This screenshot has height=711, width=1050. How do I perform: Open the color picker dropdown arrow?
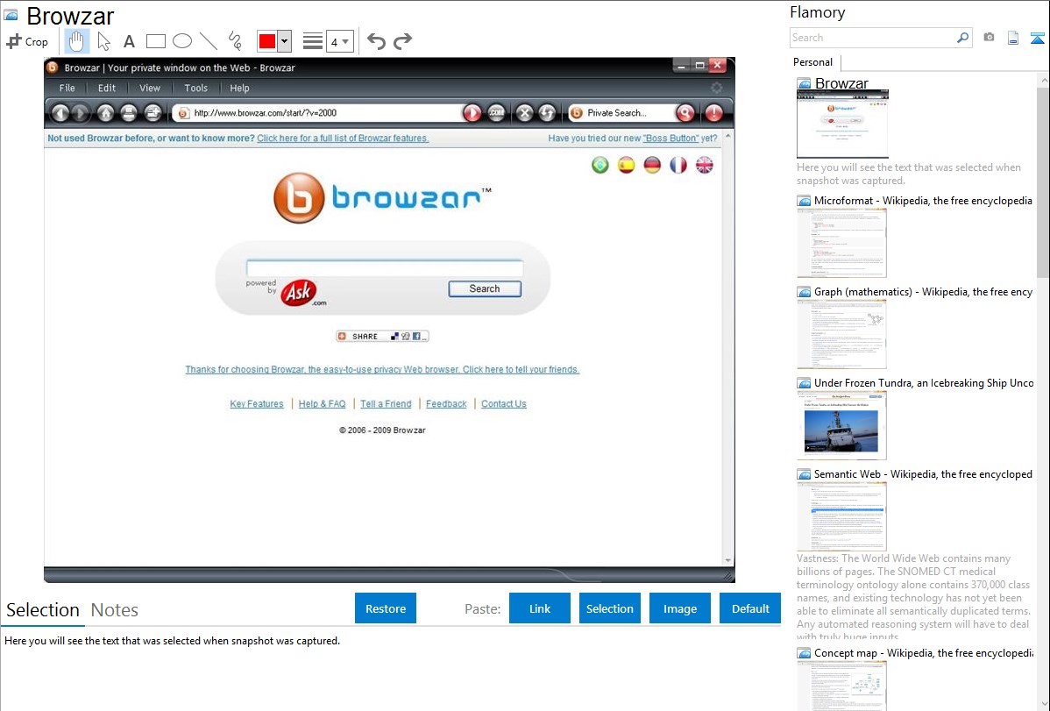pyautogui.click(x=284, y=41)
